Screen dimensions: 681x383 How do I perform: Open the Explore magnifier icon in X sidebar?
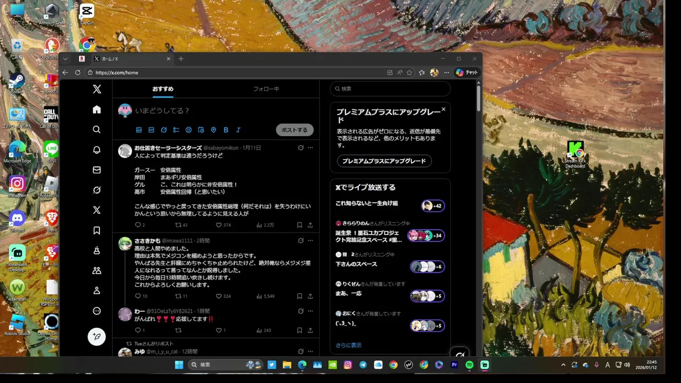click(x=97, y=130)
